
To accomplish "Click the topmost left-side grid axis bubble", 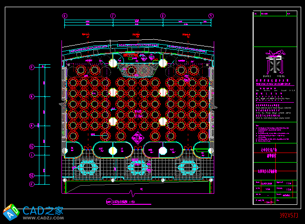I will pyautogui.click(x=32, y=68).
